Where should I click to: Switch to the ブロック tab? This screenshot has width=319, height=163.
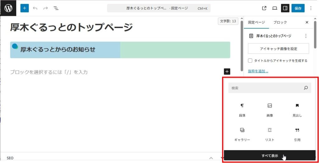pyautogui.click(x=280, y=22)
